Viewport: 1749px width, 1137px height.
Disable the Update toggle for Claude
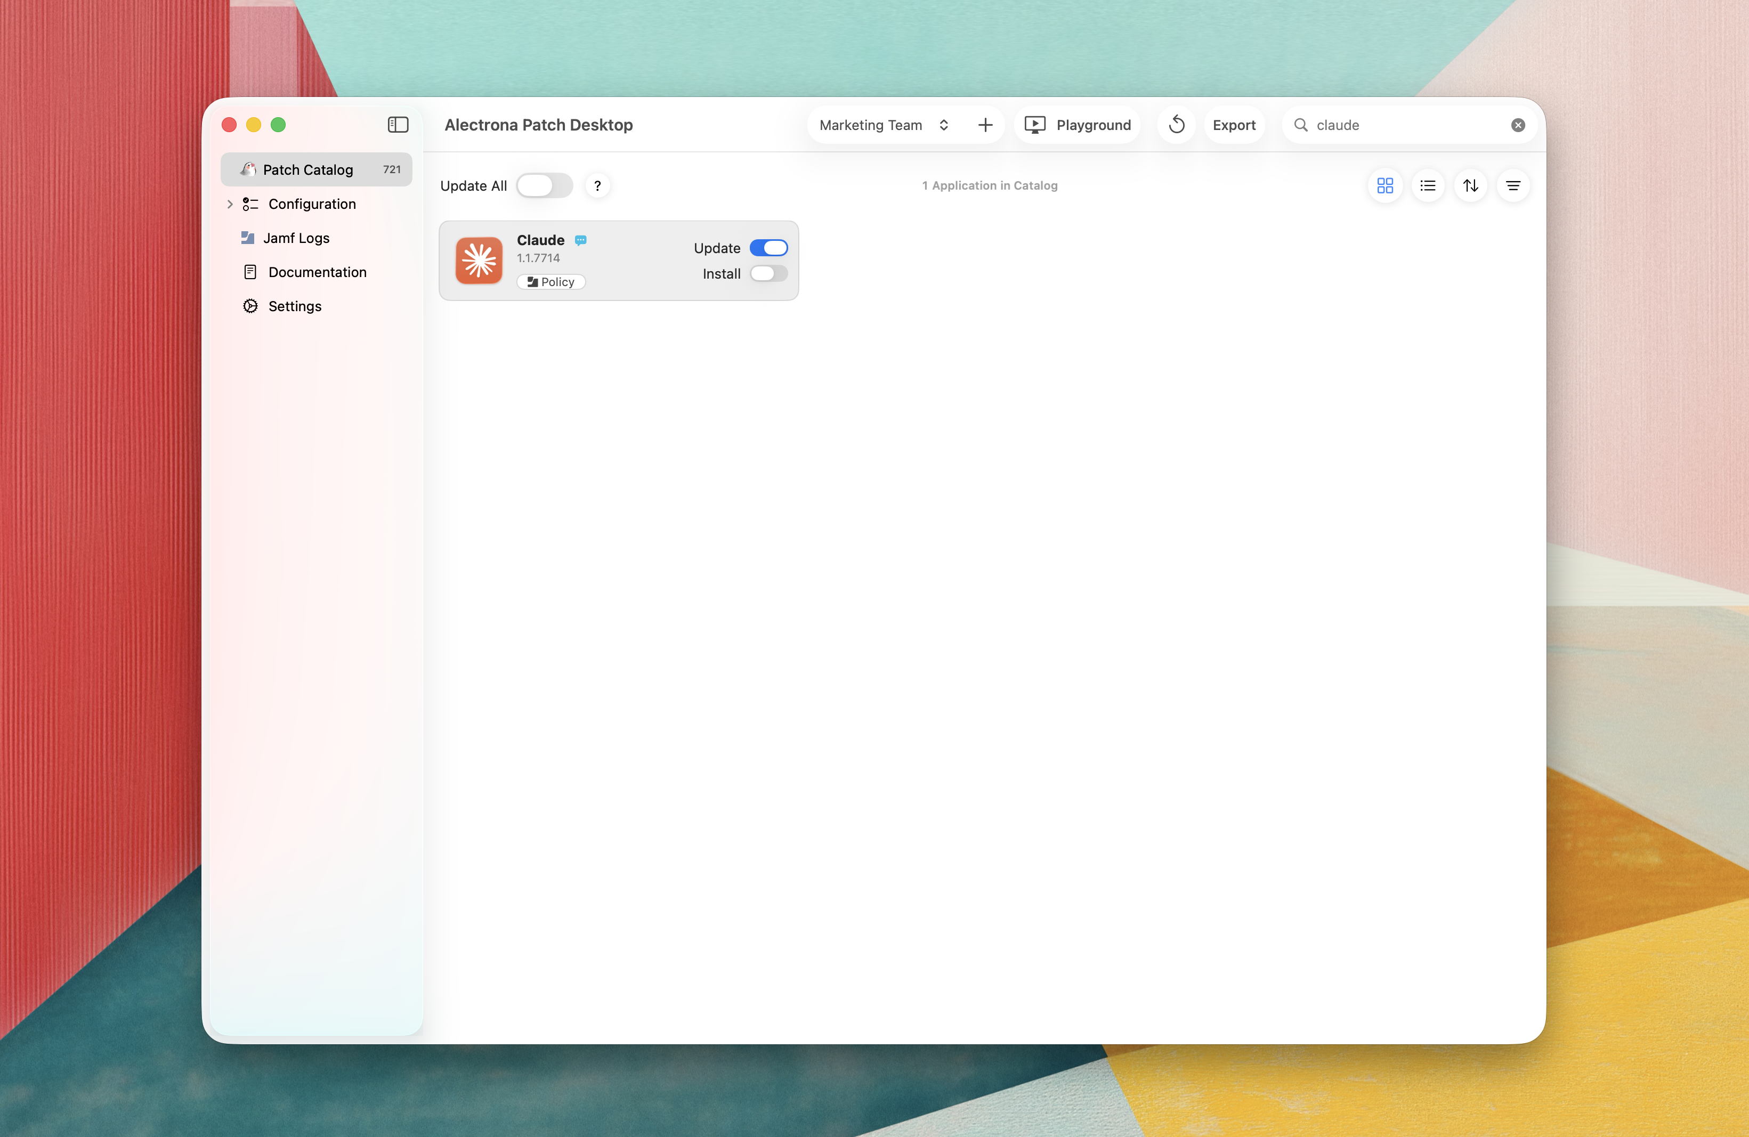pos(768,248)
